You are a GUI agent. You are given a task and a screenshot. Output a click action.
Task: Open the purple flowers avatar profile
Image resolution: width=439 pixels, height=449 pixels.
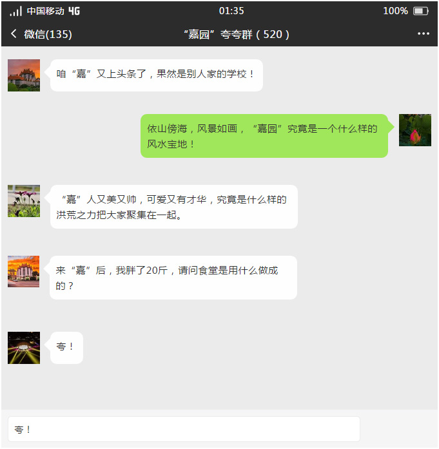[x=24, y=201]
